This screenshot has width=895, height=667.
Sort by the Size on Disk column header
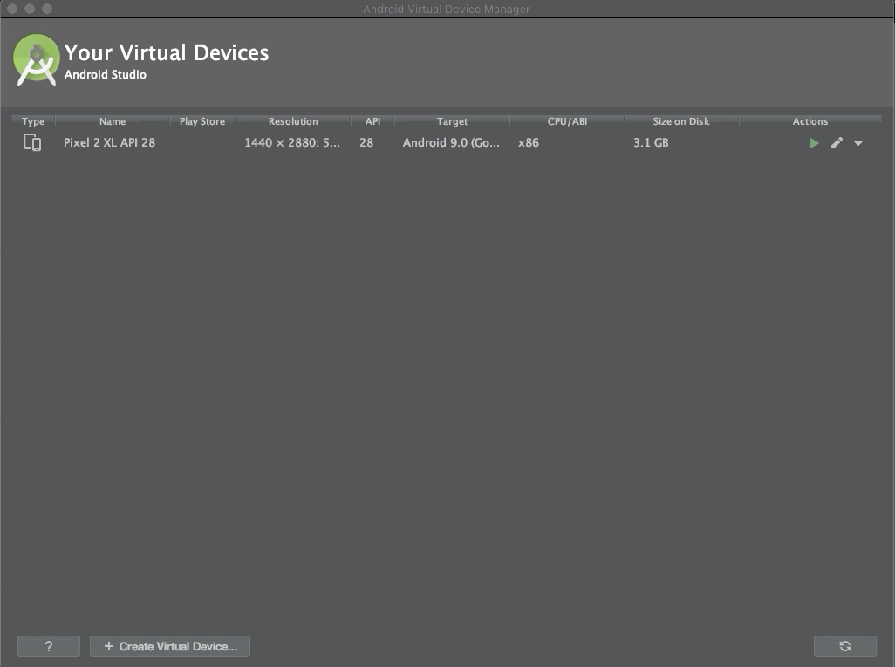pos(681,121)
